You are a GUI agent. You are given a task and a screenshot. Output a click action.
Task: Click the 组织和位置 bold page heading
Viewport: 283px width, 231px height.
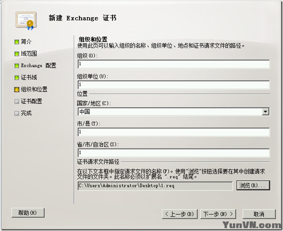click(93, 39)
